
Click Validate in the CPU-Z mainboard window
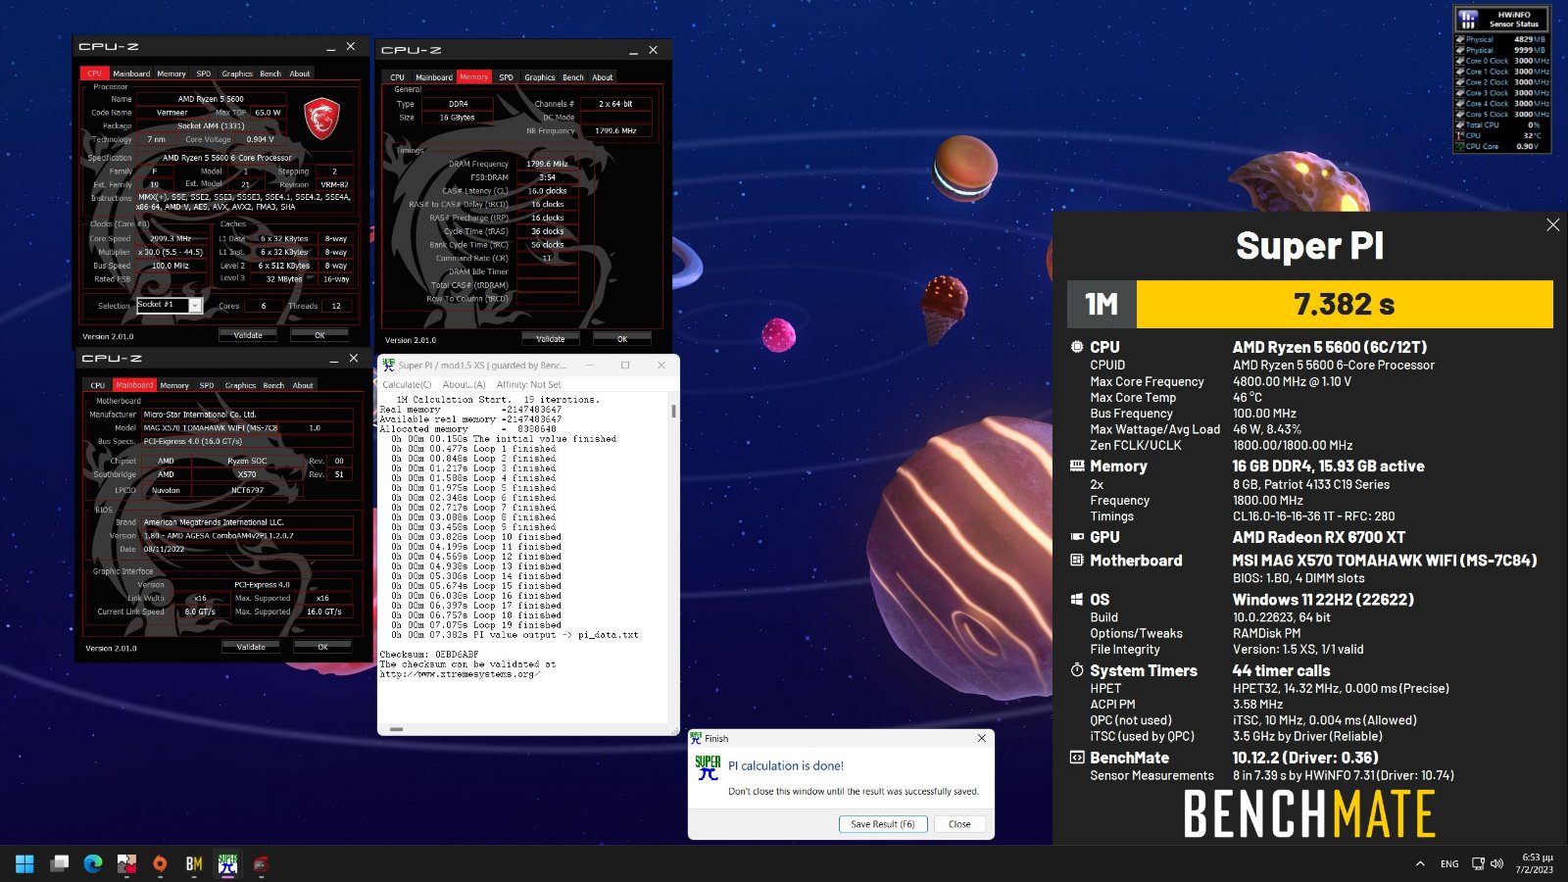pyautogui.click(x=251, y=647)
